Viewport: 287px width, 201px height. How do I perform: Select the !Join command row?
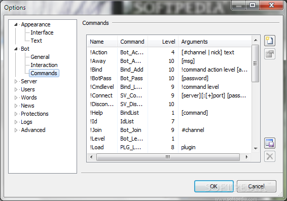[x=169, y=130]
